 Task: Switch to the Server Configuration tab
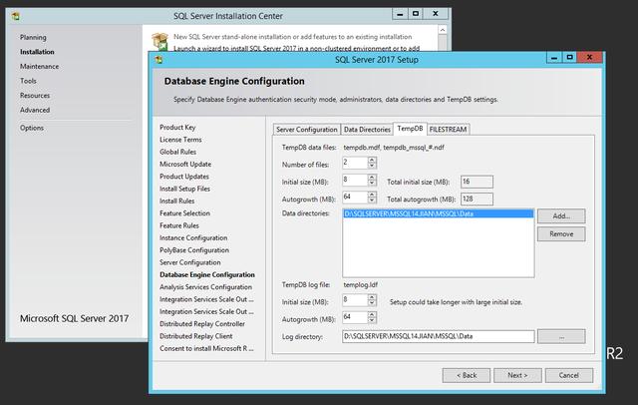pos(307,130)
